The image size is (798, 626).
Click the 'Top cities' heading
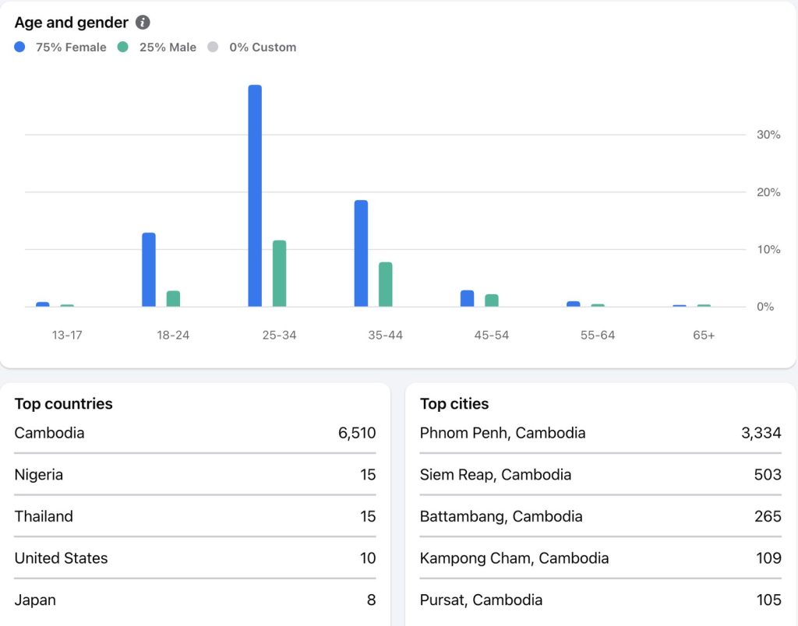point(454,404)
